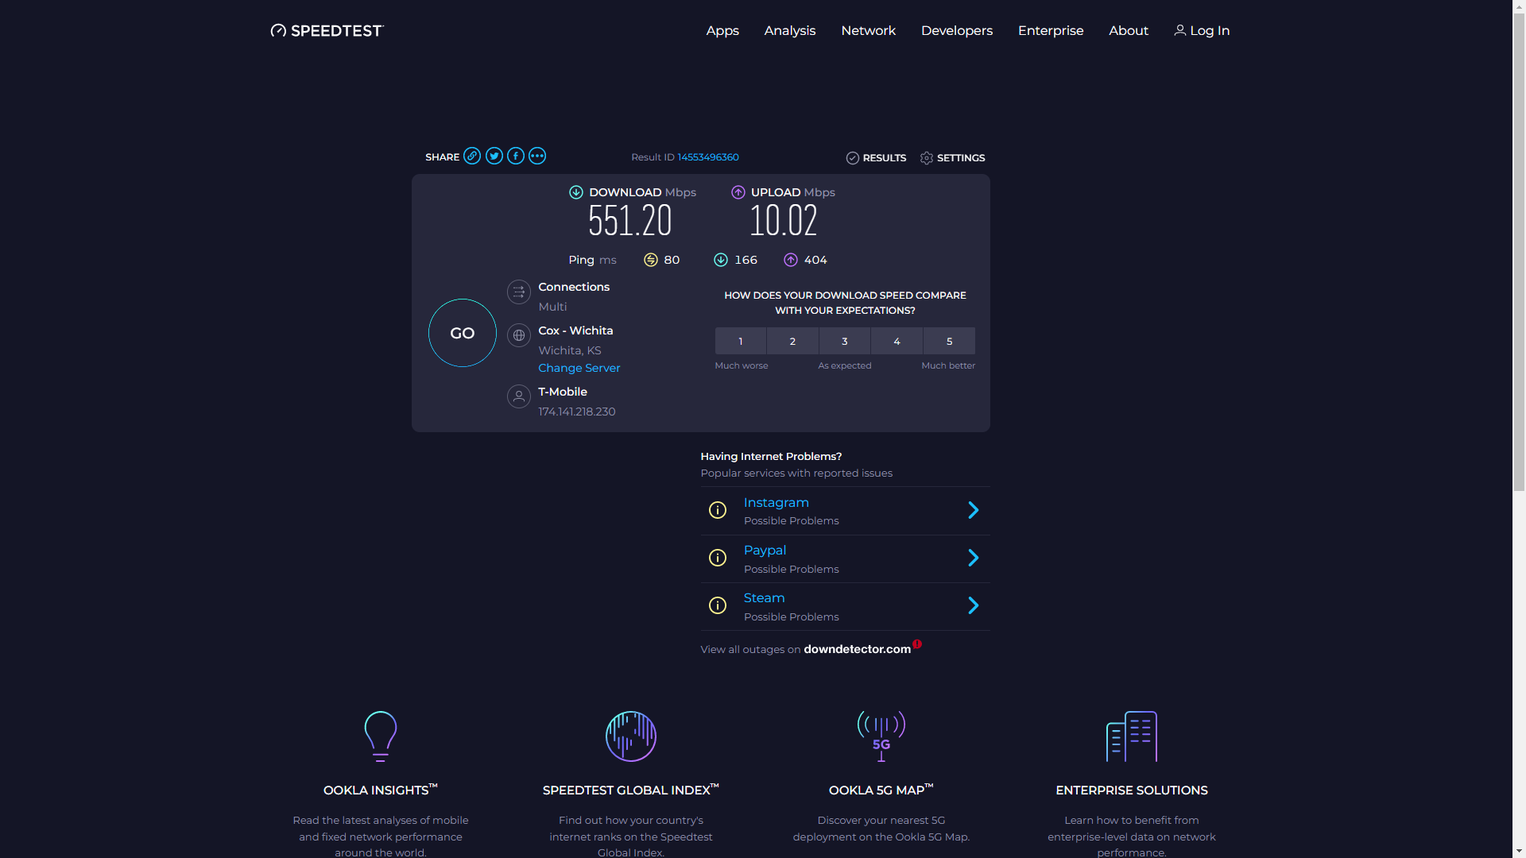Rate download speed as 5 Much better
The image size is (1526, 858).
(x=949, y=341)
